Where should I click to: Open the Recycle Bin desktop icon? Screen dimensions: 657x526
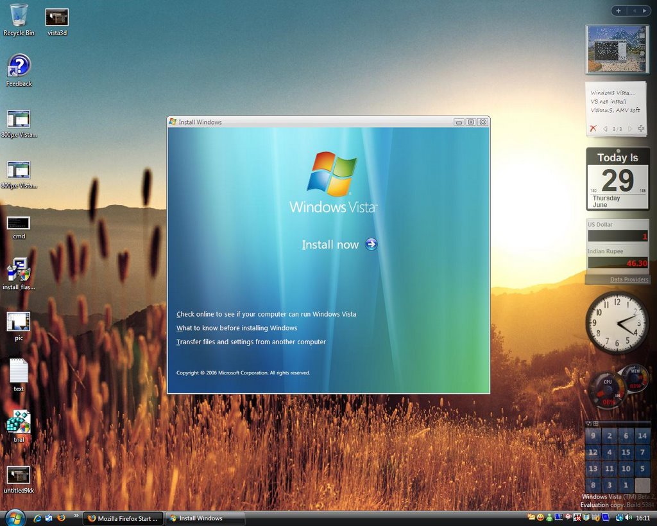tap(19, 20)
